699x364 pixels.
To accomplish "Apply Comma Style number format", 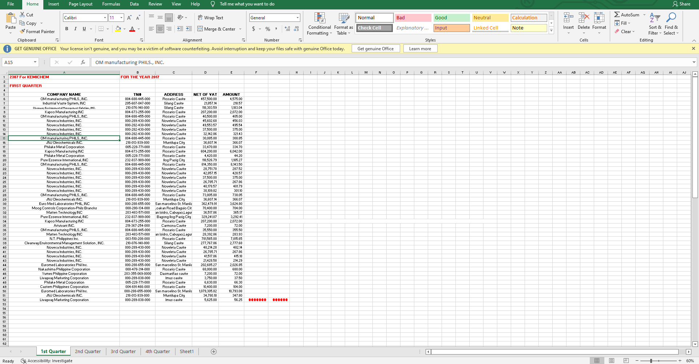I will 276,29.
